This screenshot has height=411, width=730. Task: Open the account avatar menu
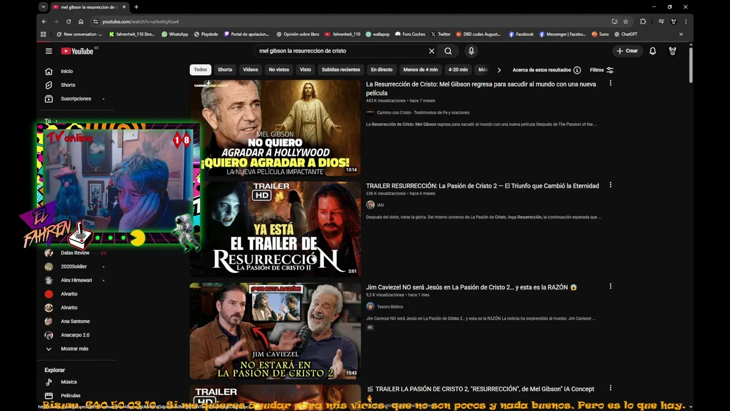(x=672, y=51)
